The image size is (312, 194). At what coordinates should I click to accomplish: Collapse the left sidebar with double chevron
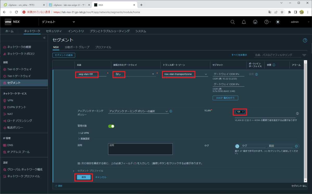[x=44, y=38]
